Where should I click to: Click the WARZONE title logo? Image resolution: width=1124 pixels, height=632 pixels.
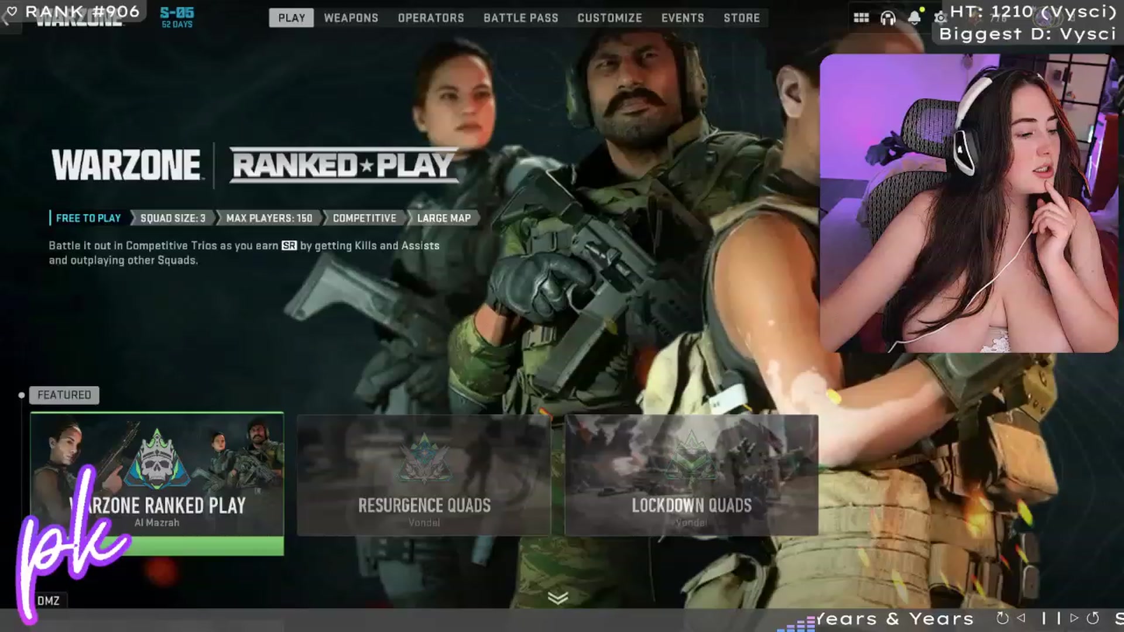click(126, 164)
